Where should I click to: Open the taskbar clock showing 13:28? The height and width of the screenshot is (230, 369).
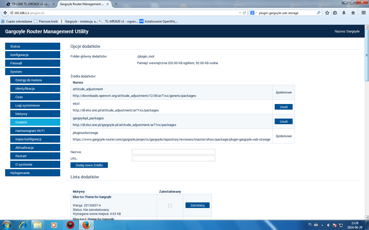[355, 225]
